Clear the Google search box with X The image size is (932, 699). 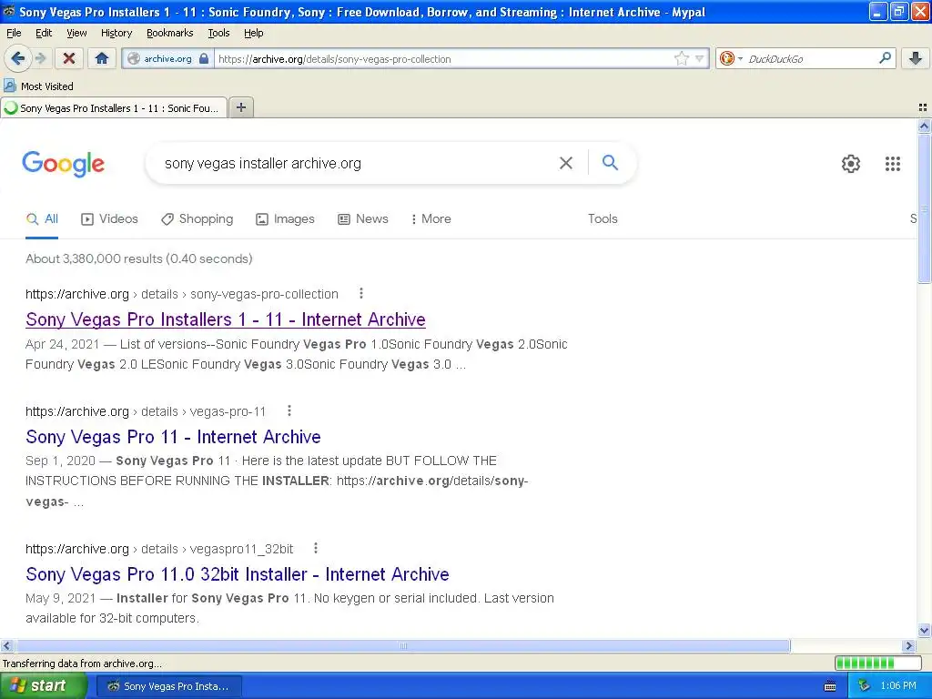(x=566, y=163)
